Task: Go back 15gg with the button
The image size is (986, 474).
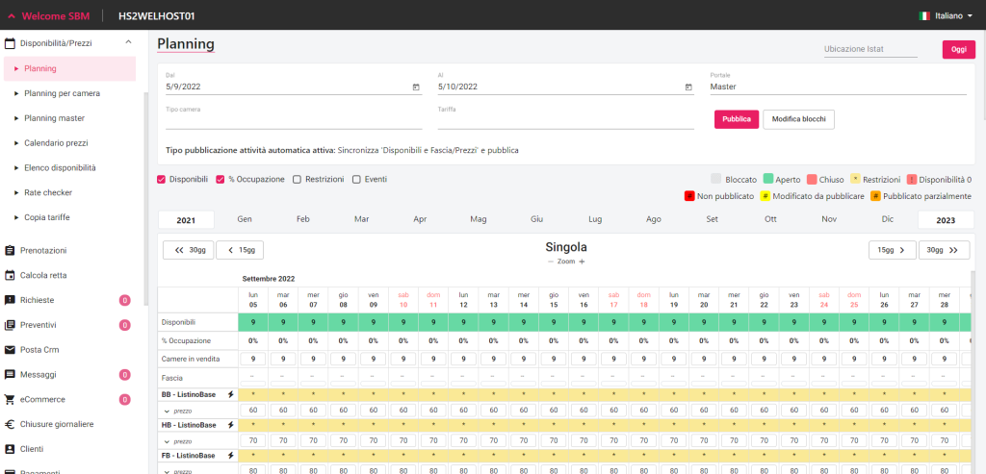Action: point(240,250)
